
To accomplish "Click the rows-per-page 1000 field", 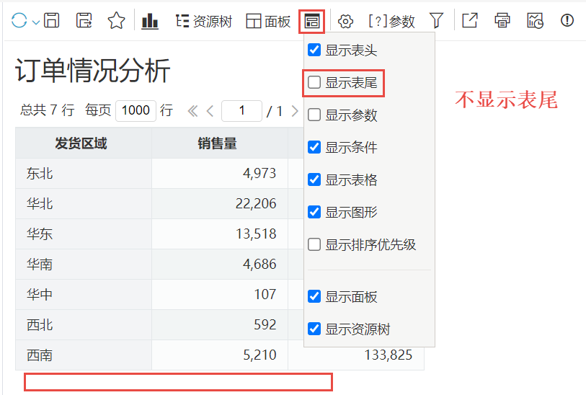I will [136, 111].
